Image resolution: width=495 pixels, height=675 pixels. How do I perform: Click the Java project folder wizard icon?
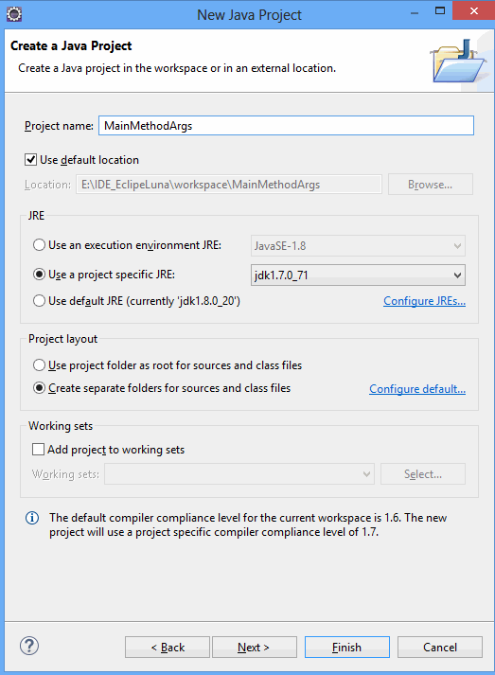[458, 62]
